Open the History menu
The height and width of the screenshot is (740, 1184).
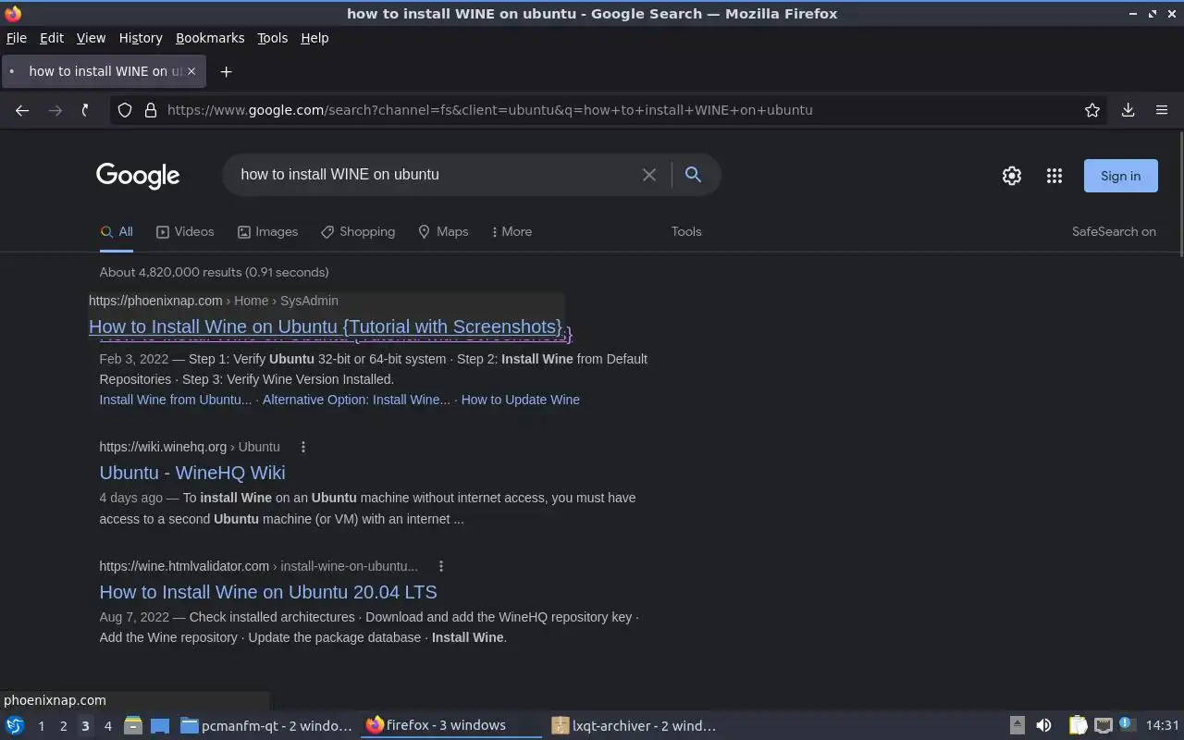[x=141, y=38]
